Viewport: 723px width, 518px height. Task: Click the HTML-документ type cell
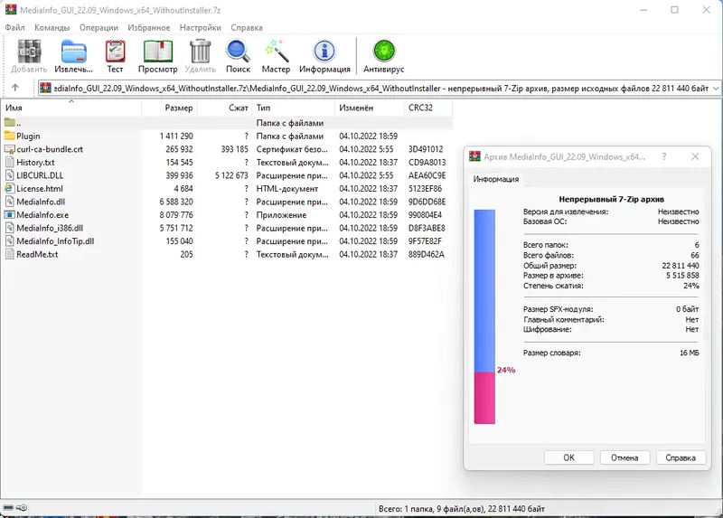[x=287, y=189]
